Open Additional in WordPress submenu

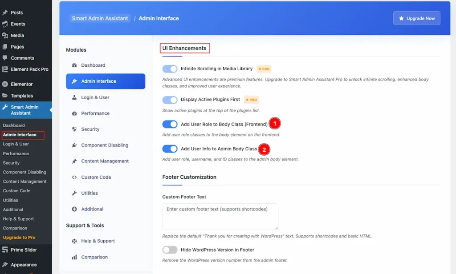click(13, 210)
